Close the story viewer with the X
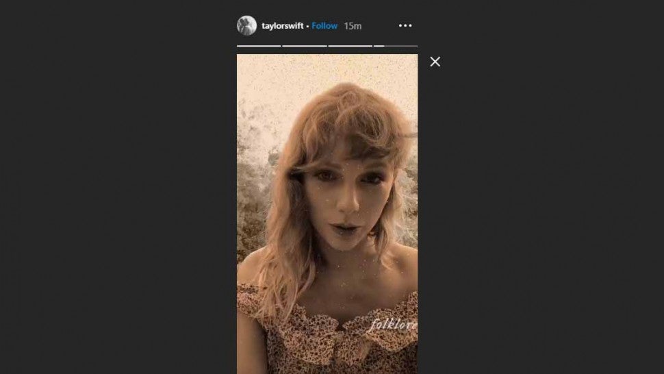 pyautogui.click(x=435, y=62)
